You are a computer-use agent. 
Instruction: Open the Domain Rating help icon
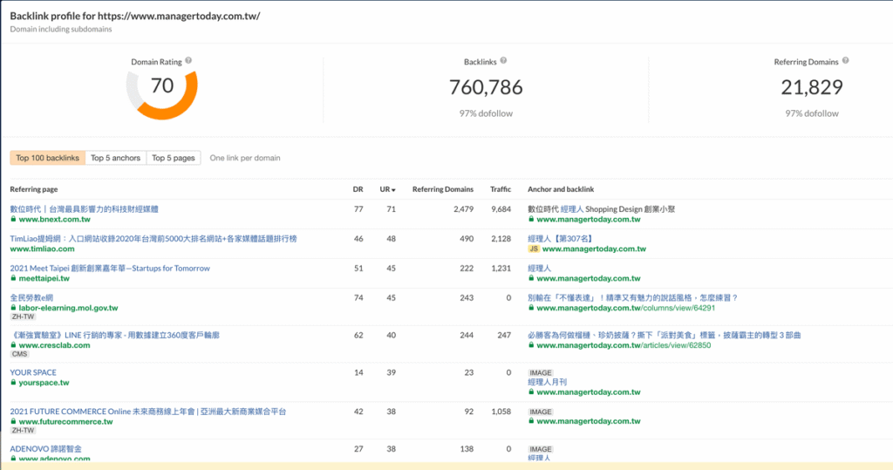[188, 61]
